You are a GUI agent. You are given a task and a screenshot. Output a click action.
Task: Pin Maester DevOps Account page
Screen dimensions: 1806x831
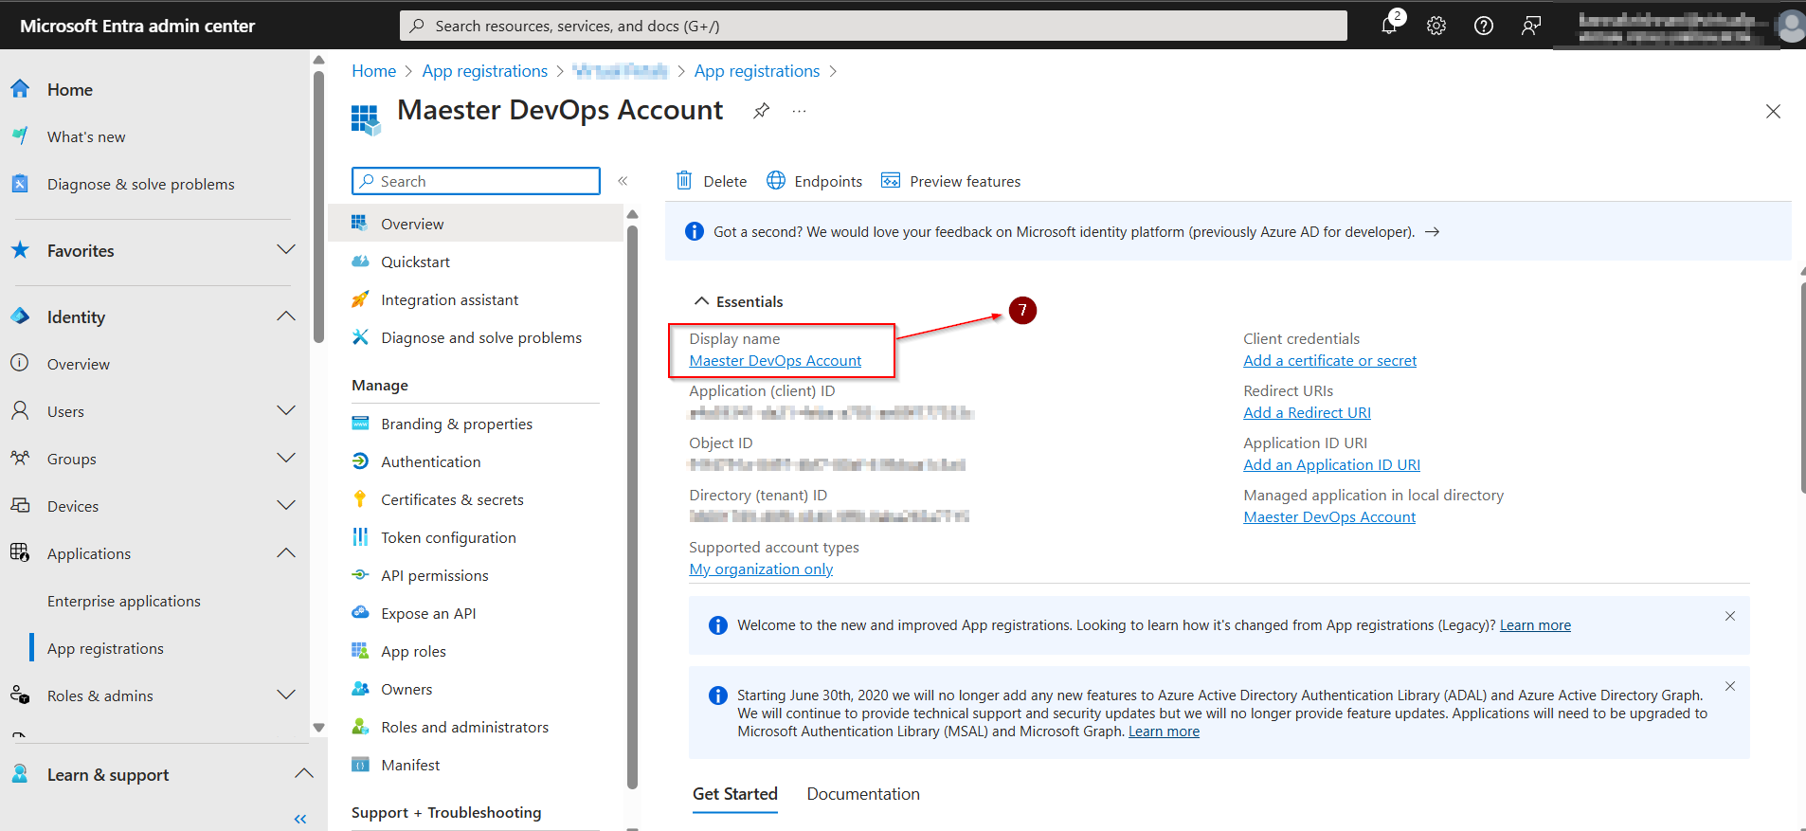(x=761, y=111)
